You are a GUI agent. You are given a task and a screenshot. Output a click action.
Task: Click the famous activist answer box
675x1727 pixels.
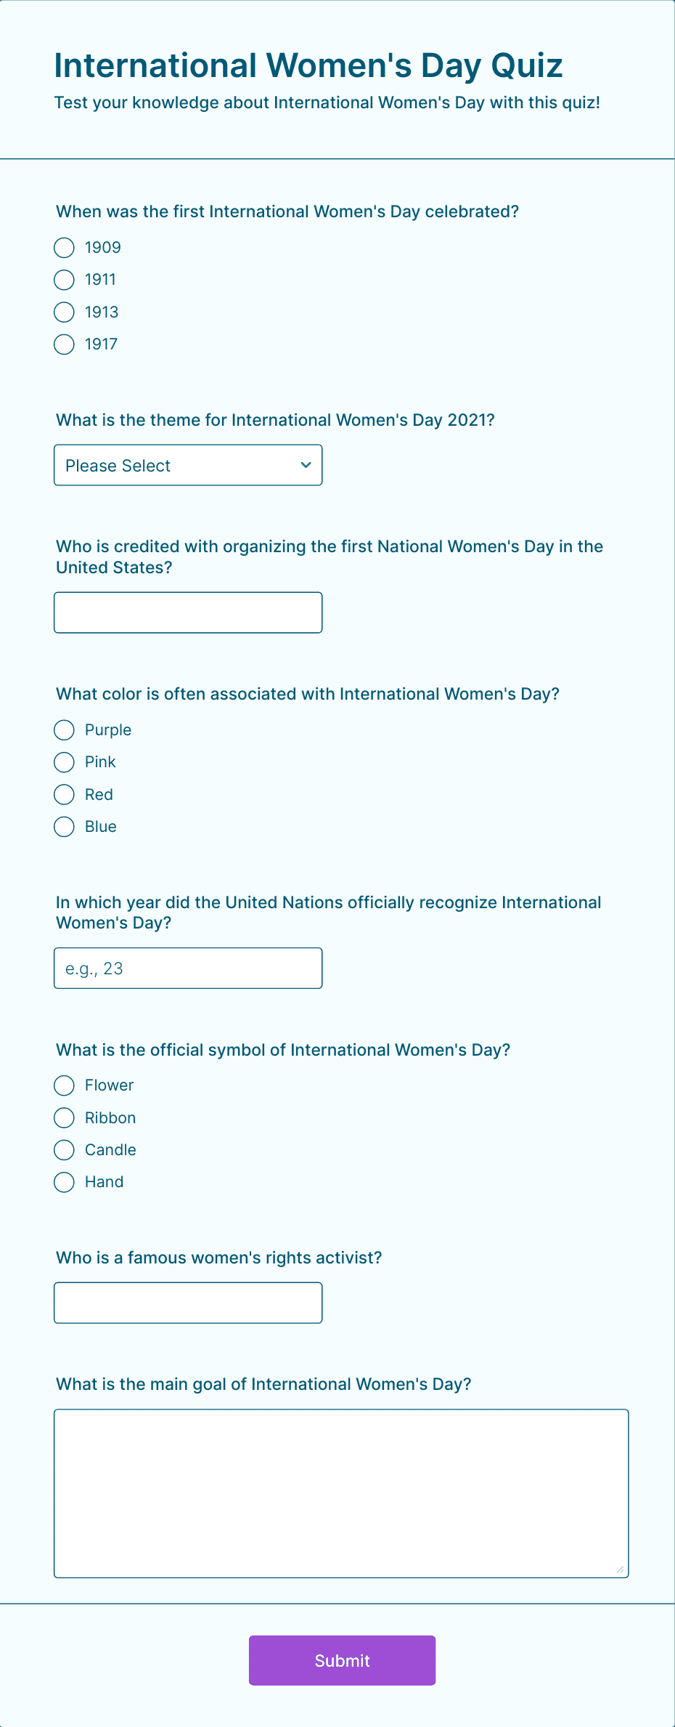pos(187,1303)
